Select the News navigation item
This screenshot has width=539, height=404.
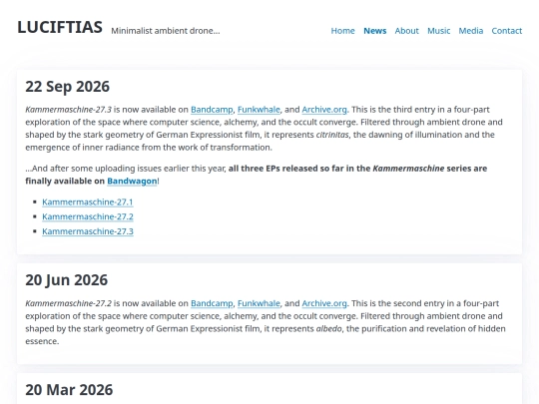[x=374, y=31]
